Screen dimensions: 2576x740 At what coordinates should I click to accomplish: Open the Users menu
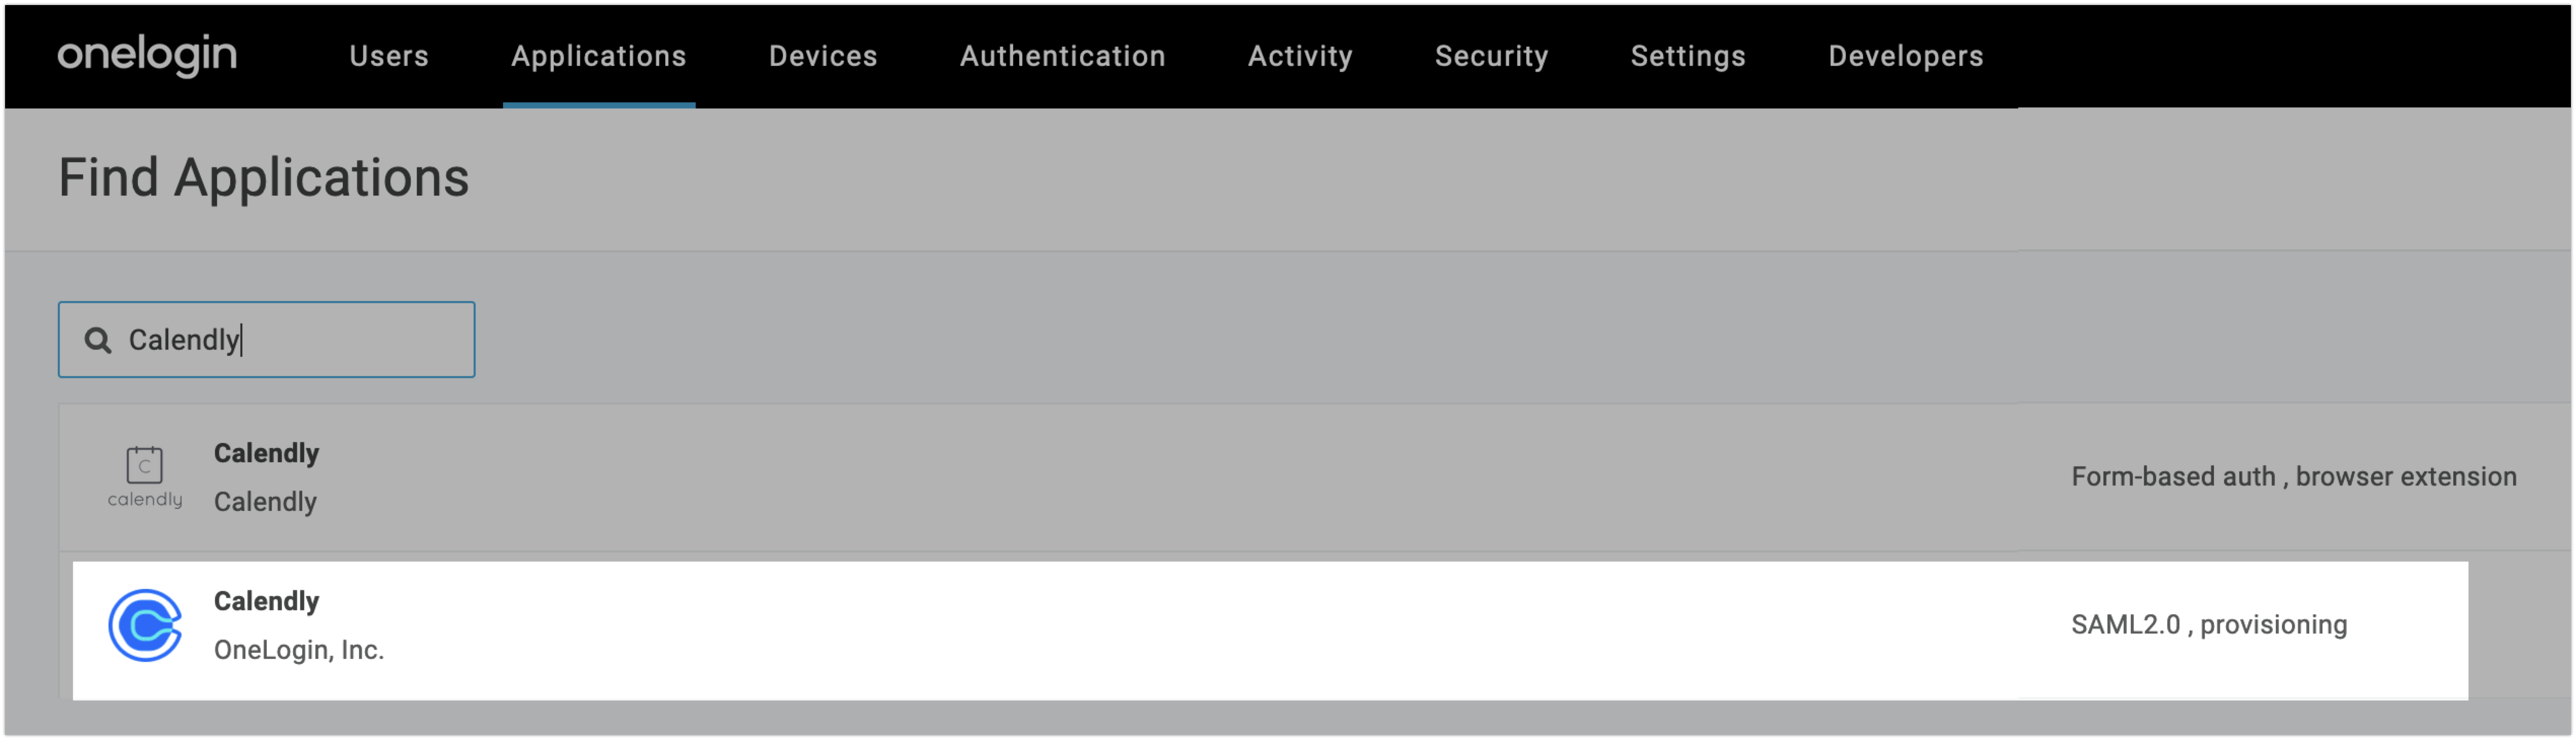pos(388,56)
